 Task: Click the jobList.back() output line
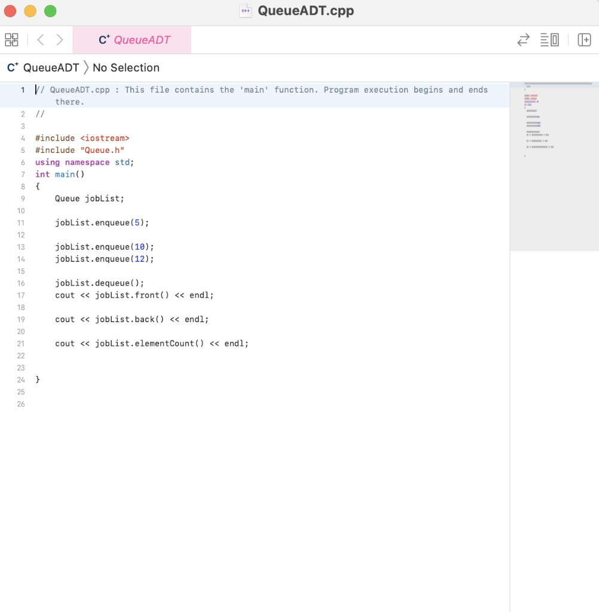[x=132, y=320]
